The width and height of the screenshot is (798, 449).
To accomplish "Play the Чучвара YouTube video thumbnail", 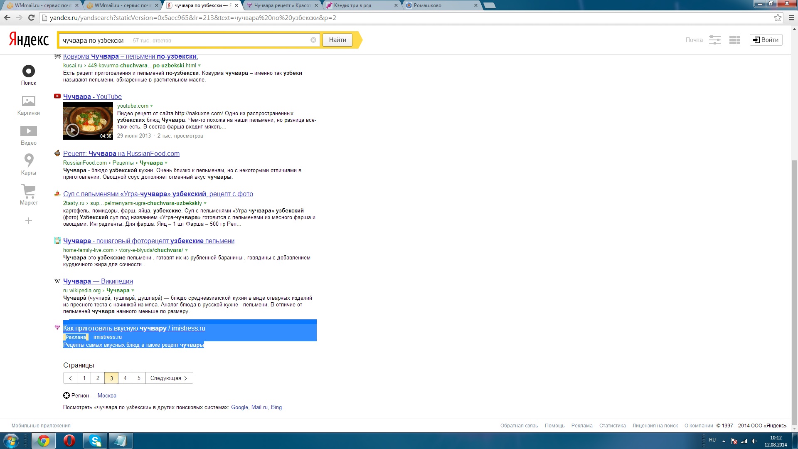I will [x=88, y=121].
